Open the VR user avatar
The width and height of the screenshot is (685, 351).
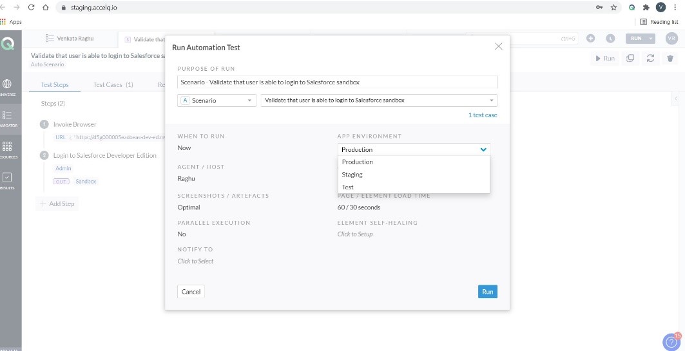(671, 39)
